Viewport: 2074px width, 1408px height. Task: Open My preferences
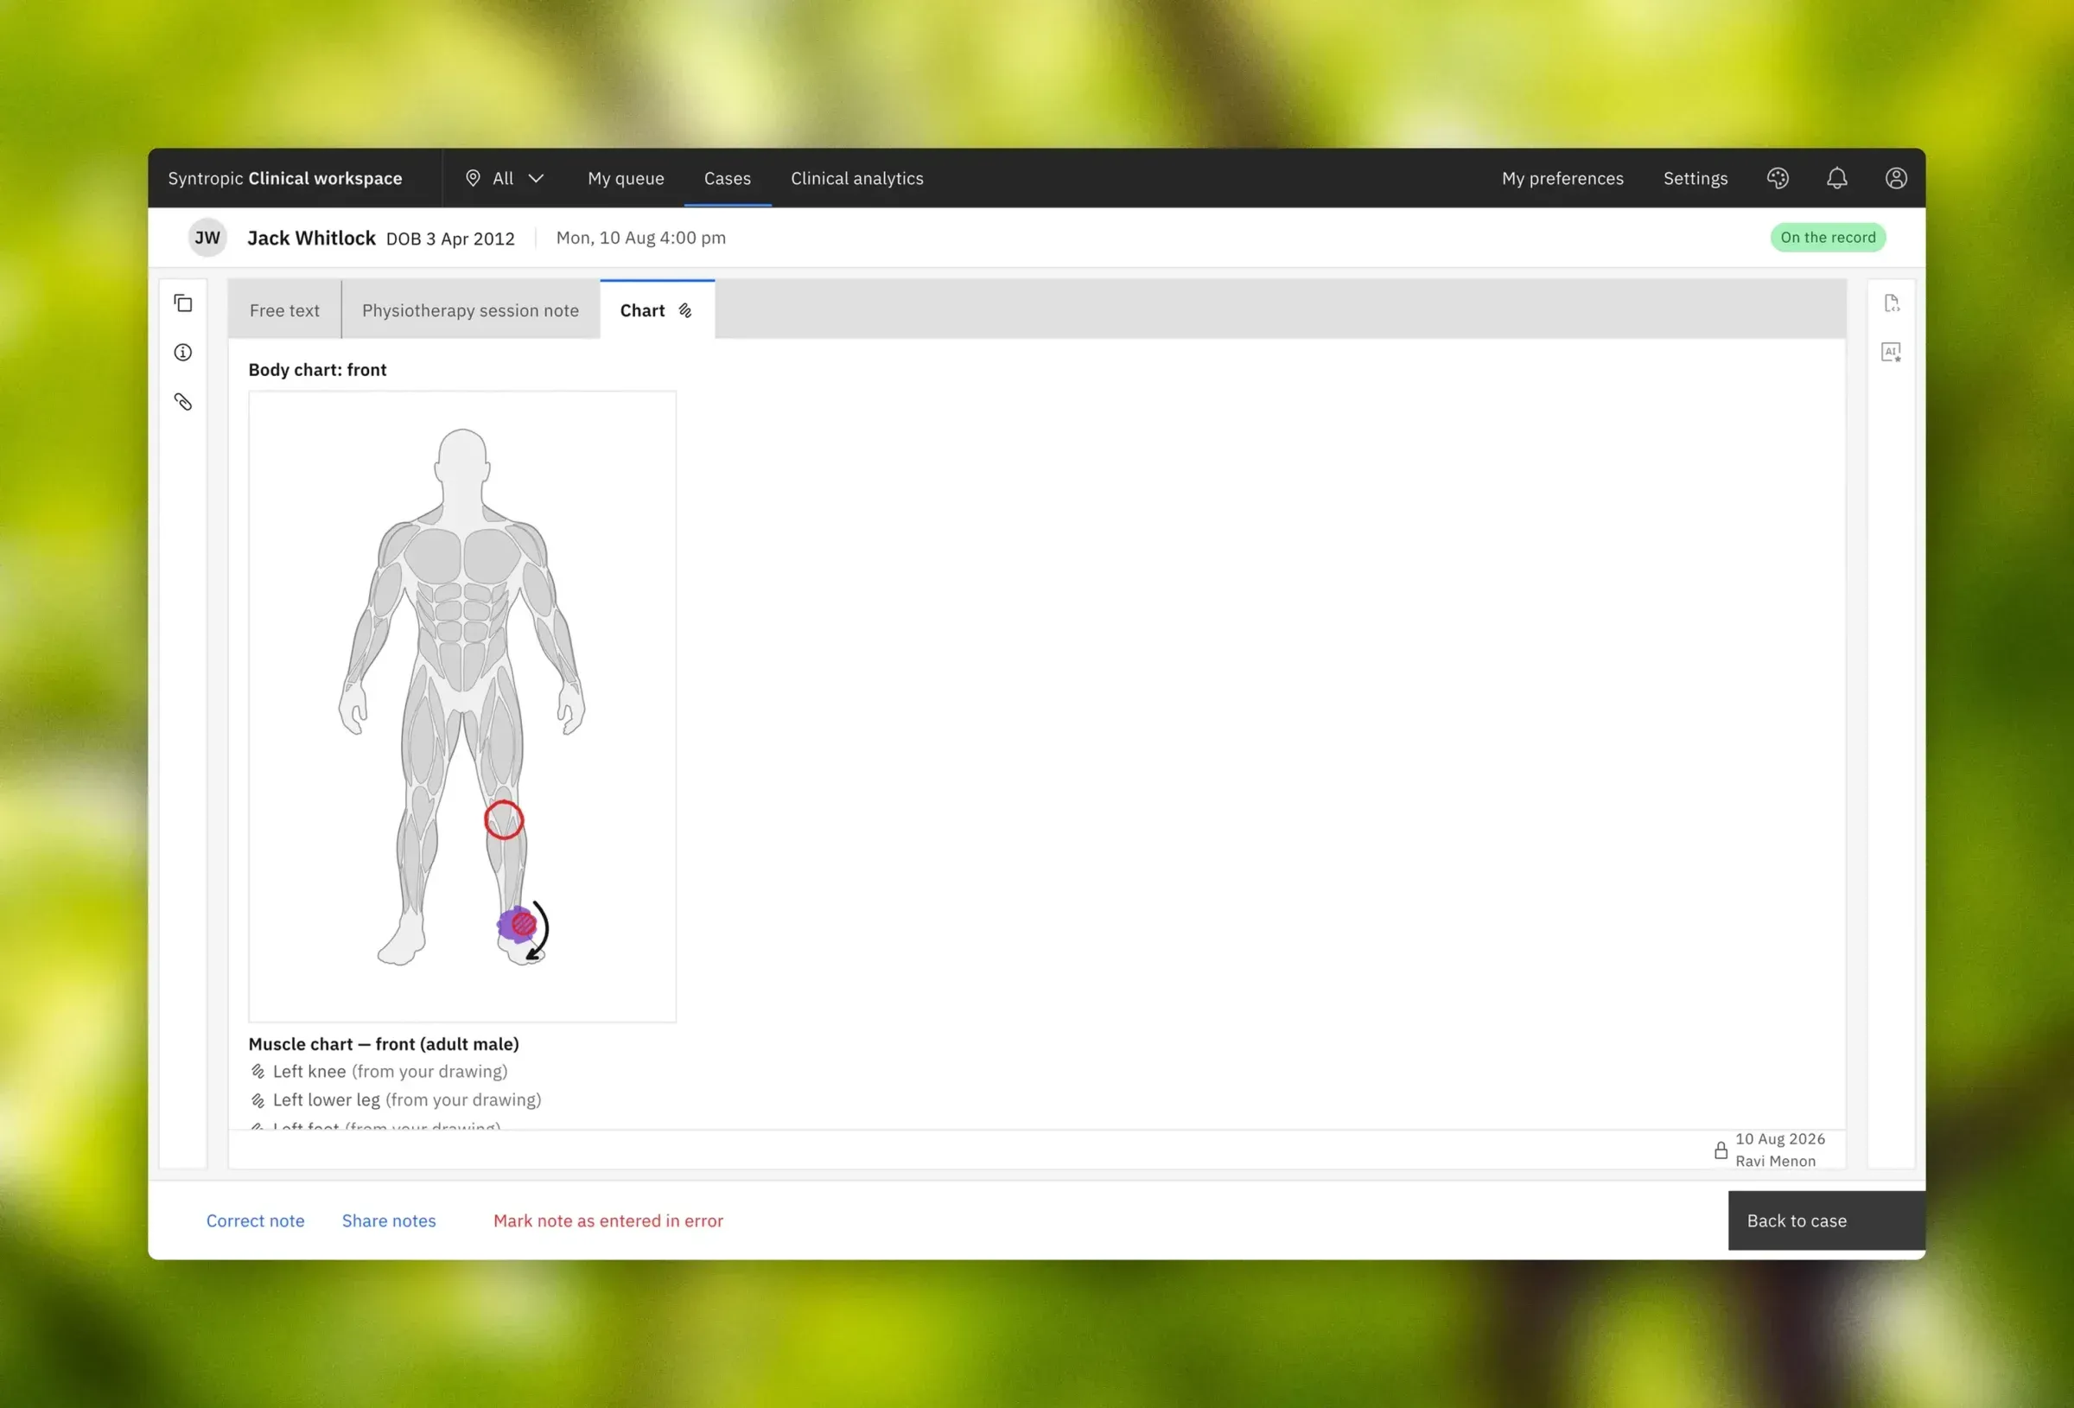pos(1562,179)
